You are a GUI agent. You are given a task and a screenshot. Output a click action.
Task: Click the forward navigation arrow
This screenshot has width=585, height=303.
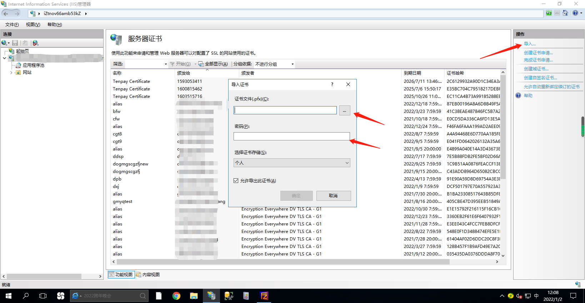click(x=17, y=14)
